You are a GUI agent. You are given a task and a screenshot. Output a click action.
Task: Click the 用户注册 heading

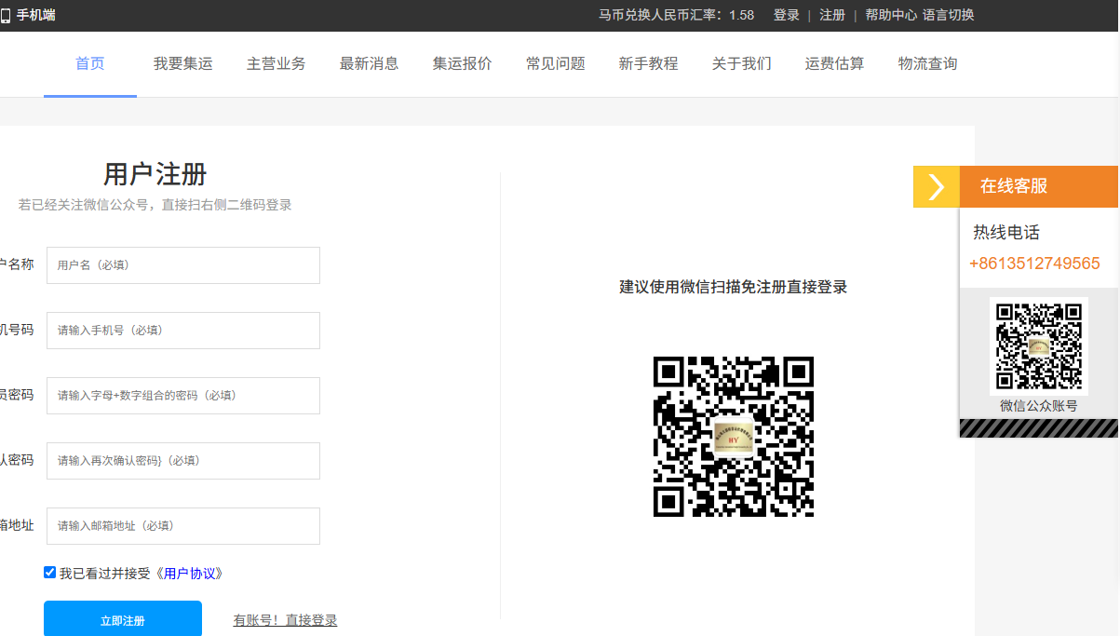[155, 174]
